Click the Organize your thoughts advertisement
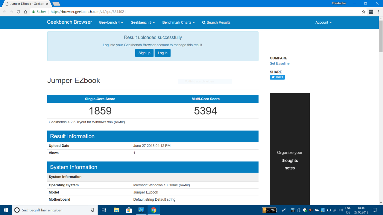Screen dimensions: 383x215 click(x=290, y=149)
